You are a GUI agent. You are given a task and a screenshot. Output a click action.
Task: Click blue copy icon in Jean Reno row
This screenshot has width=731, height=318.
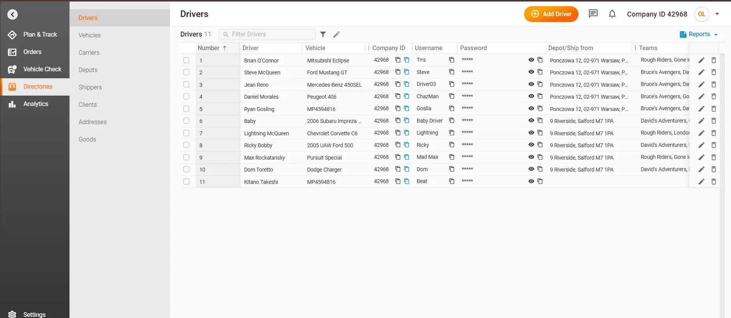[407, 84]
